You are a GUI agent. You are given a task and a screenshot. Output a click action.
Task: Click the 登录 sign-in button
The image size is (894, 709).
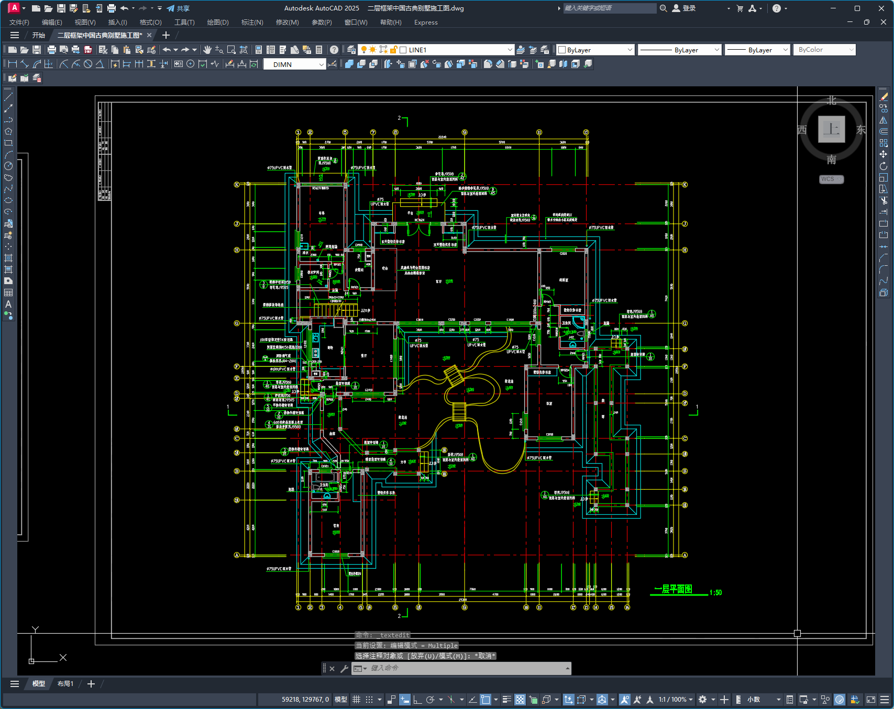coord(684,8)
